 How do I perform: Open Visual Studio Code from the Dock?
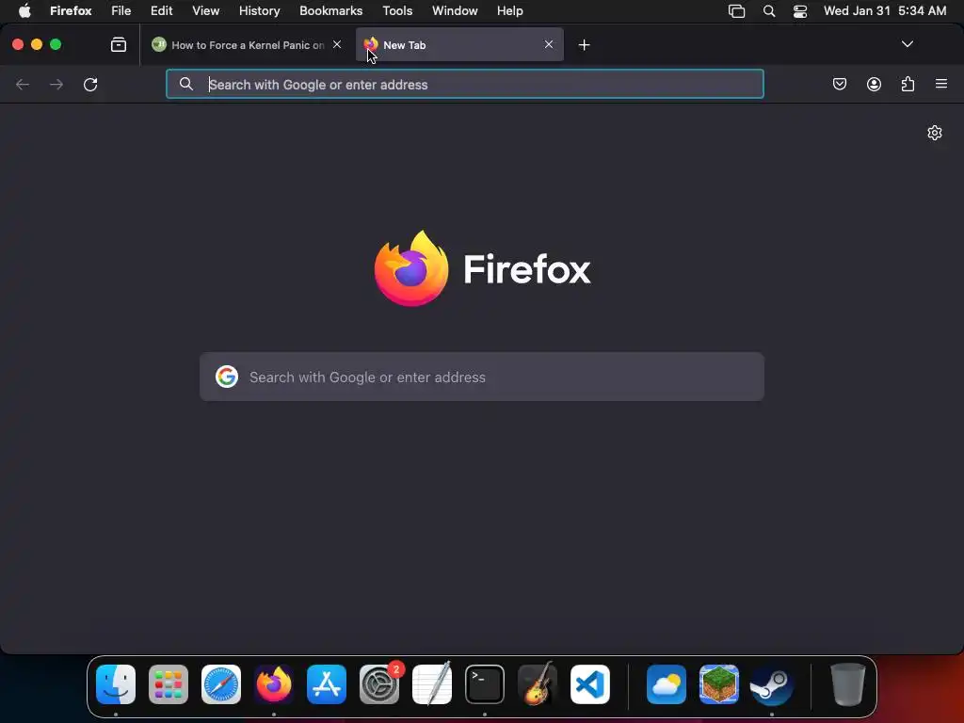coord(590,684)
